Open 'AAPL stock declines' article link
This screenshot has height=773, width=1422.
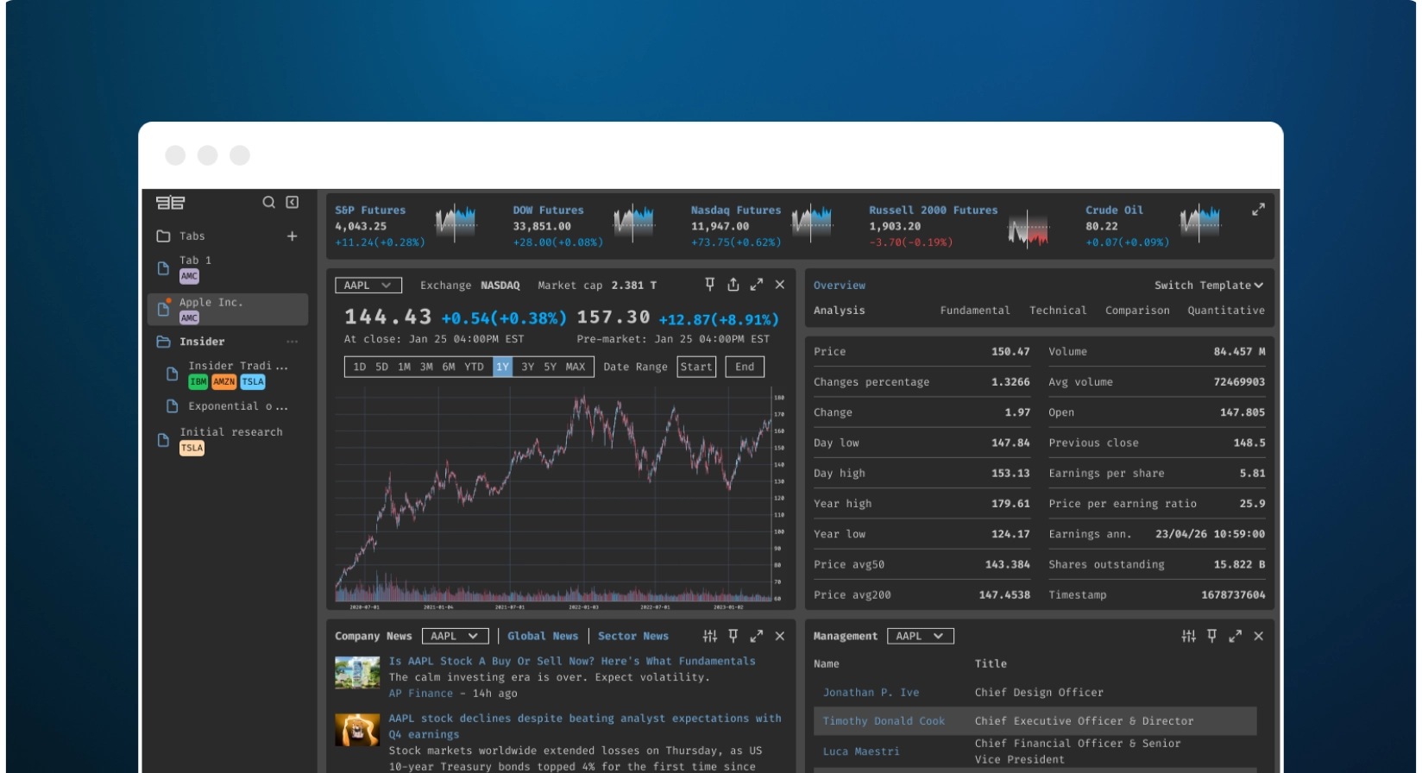pos(585,726)
